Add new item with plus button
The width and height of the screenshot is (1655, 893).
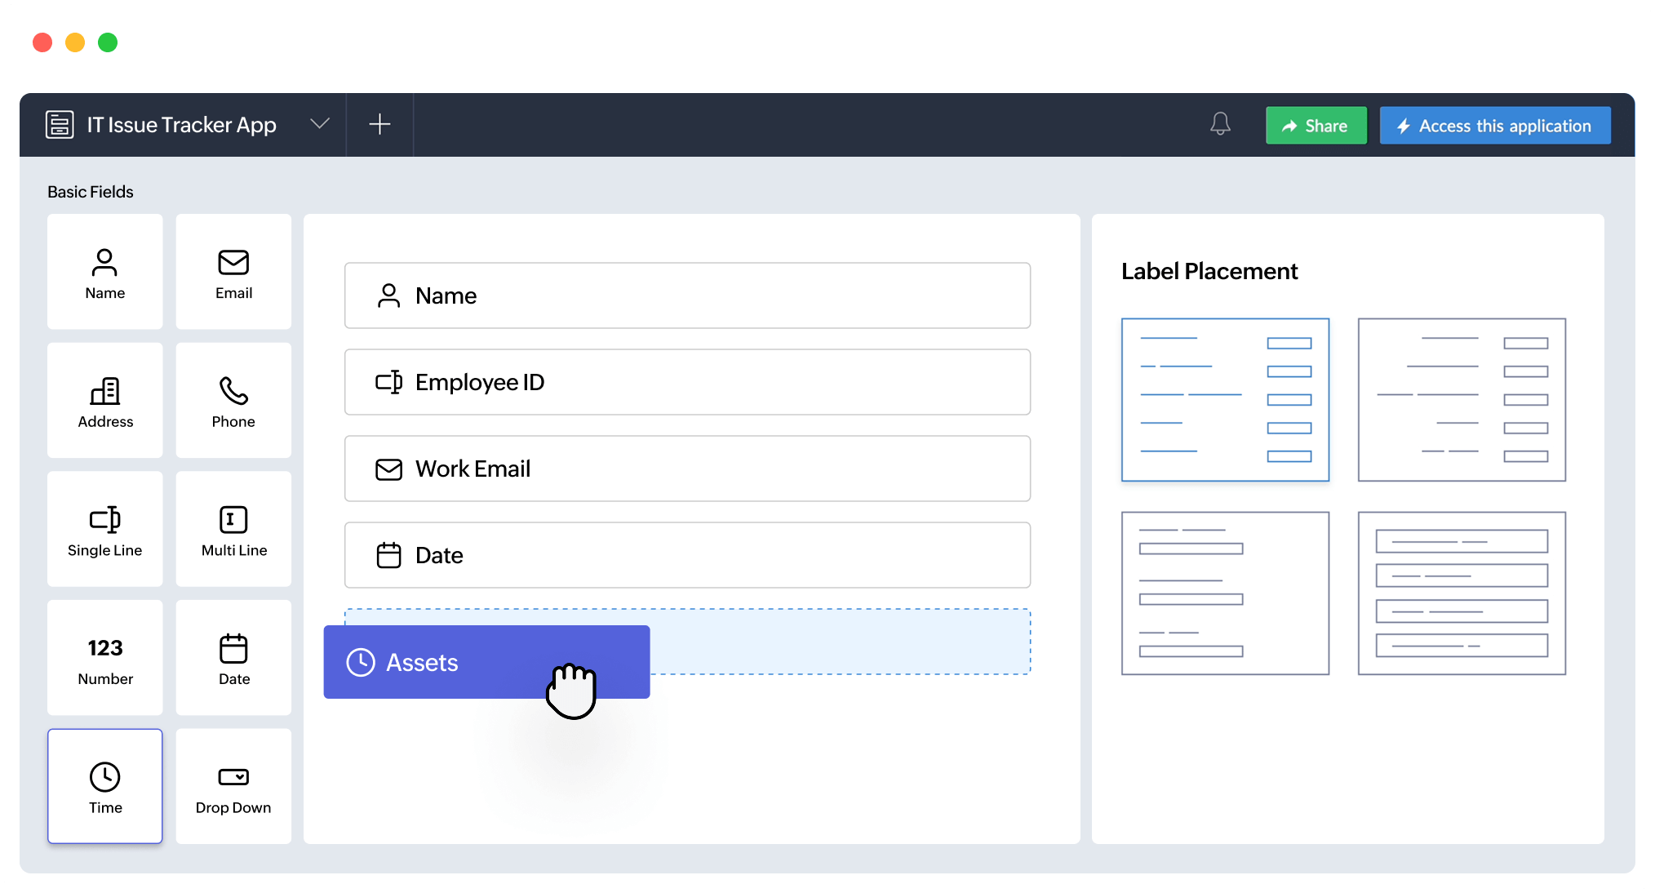click(379, 124)
